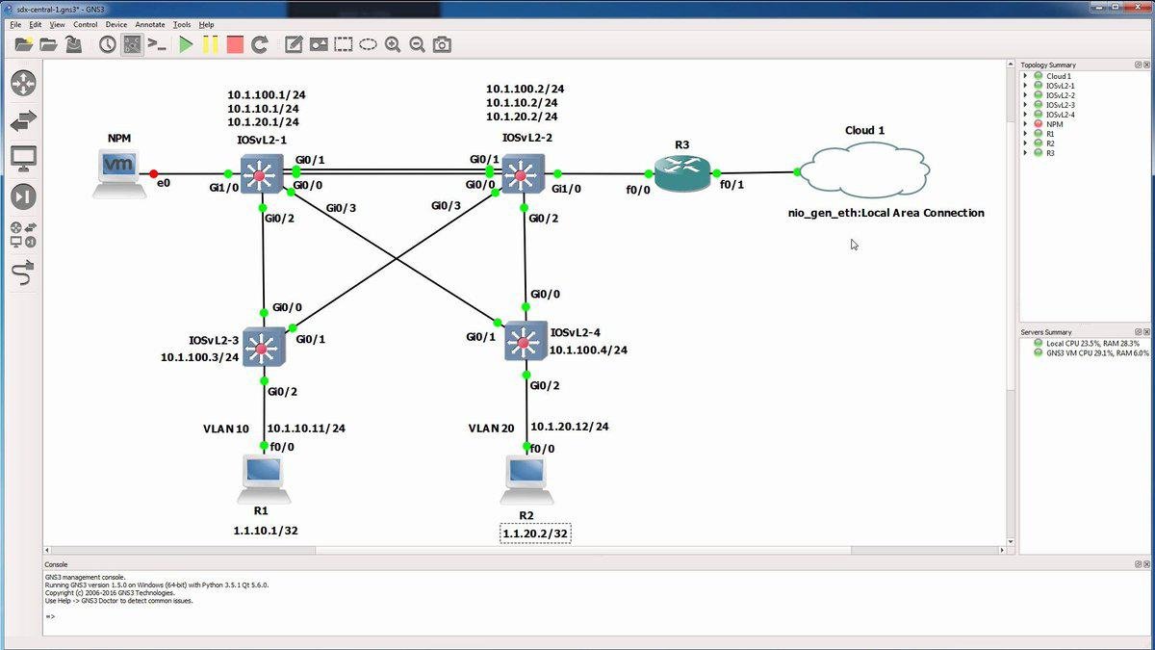Expand NPM in Topology Summary
The width and height of the screenshot is (1155, 650).
pyautogui.click(x=1025, y=123)
